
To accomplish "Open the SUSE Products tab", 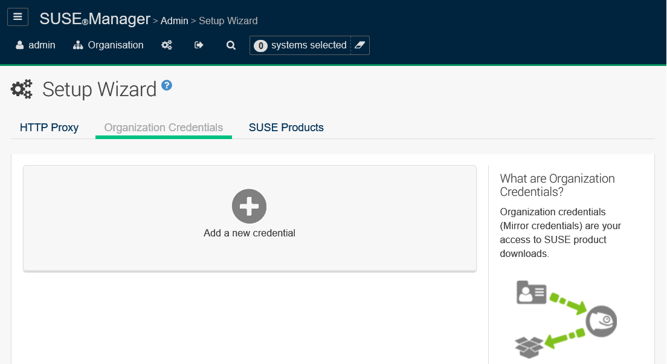I will click(x=286, y=128).
